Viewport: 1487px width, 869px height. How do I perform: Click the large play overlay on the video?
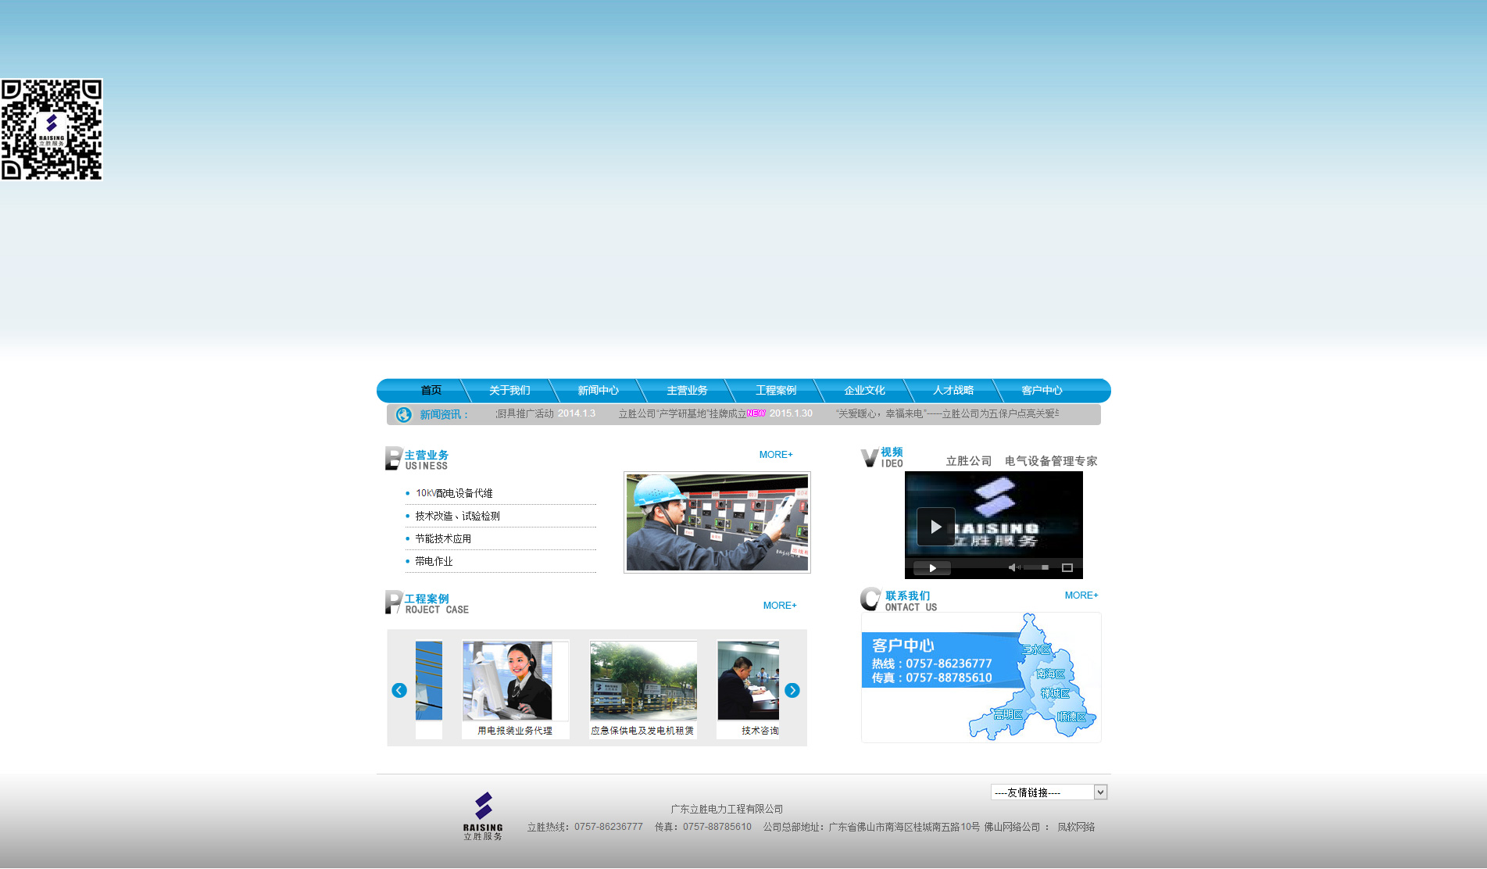pyautogui.click(x=935, y=527)
